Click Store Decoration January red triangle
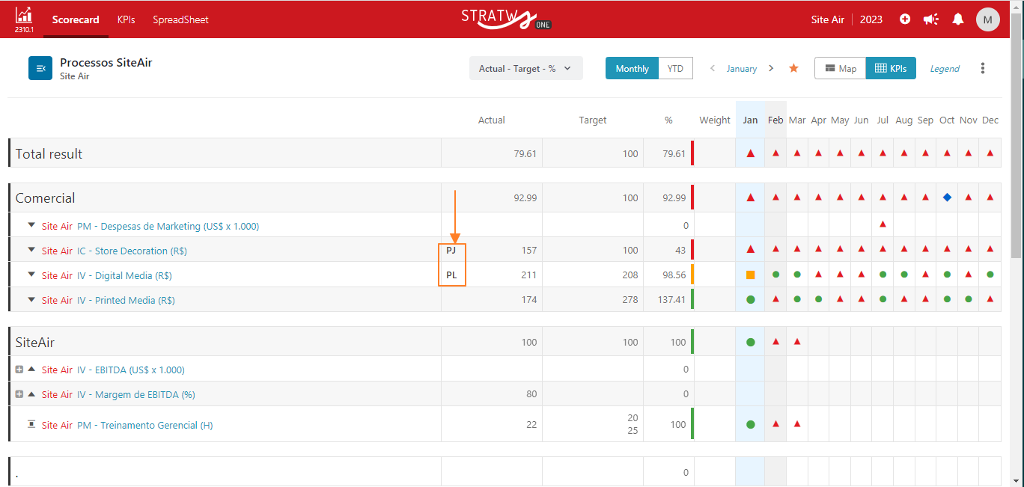 click(x=750, y=249)
